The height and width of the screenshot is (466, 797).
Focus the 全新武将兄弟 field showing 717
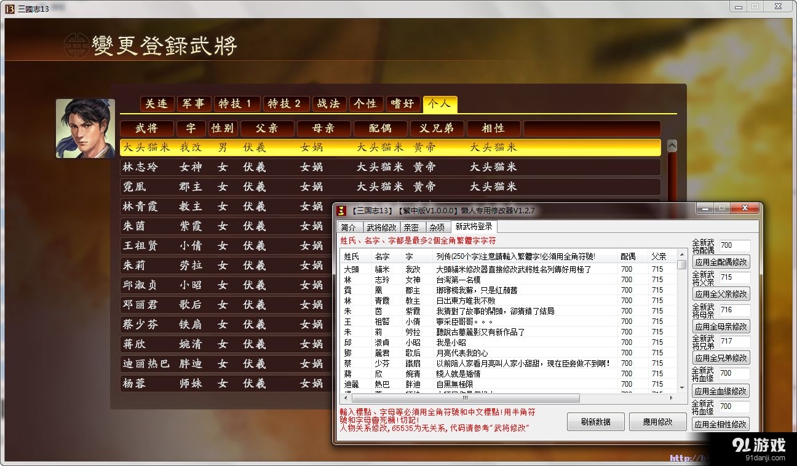coord(734,341)
